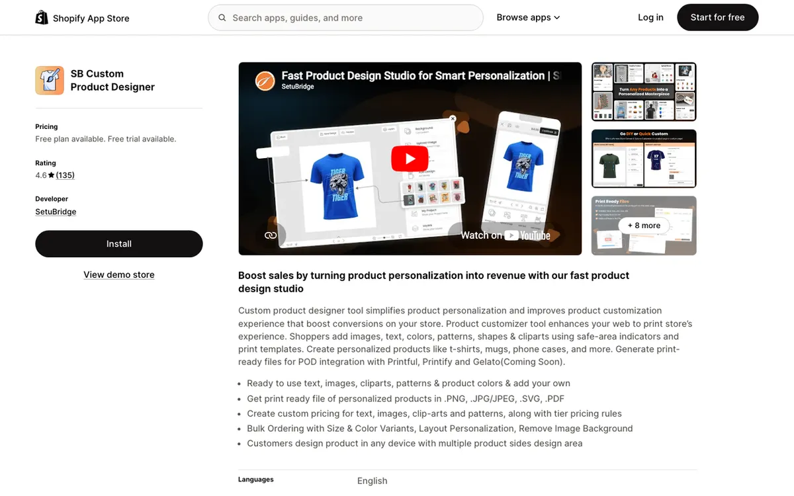Image resolution: width=794 pixels, height=496 pixels.
Task: Click the search magnifier icon
Action: tap(222, 18)
